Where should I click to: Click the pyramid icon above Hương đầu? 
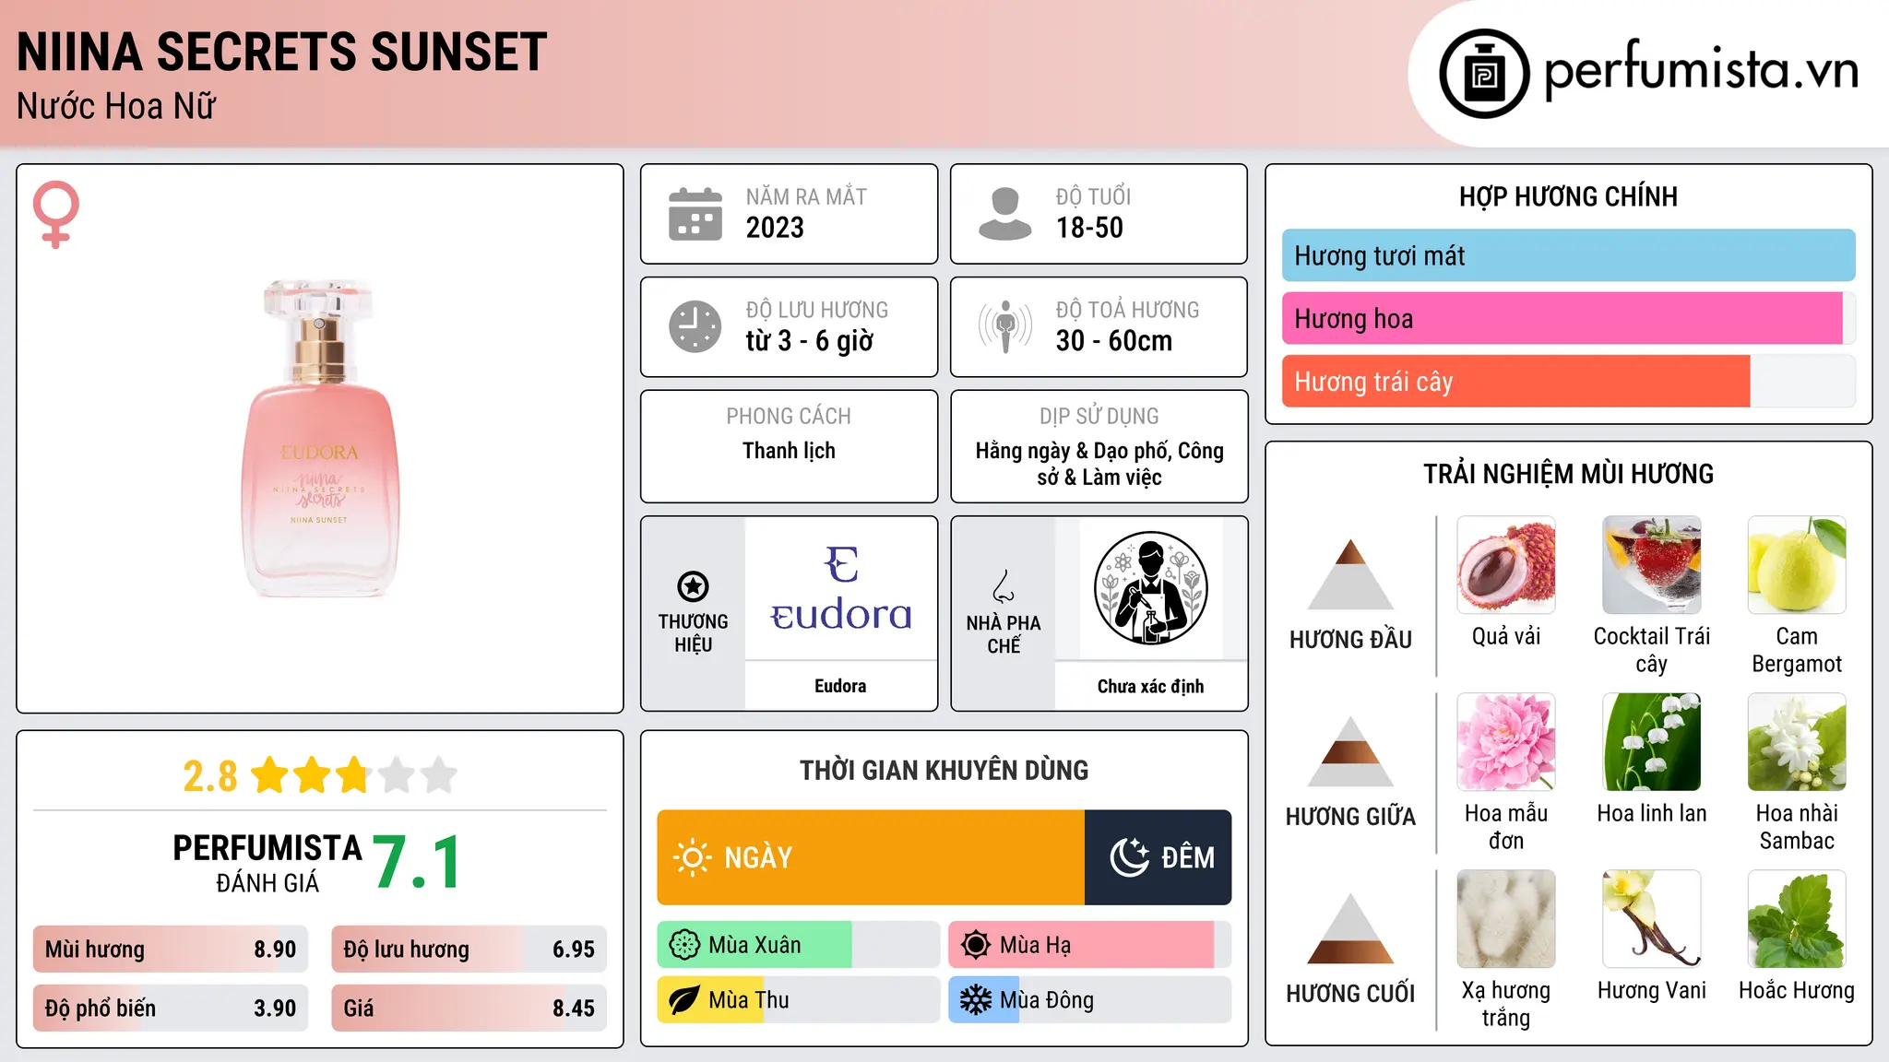coord(1350,574)
